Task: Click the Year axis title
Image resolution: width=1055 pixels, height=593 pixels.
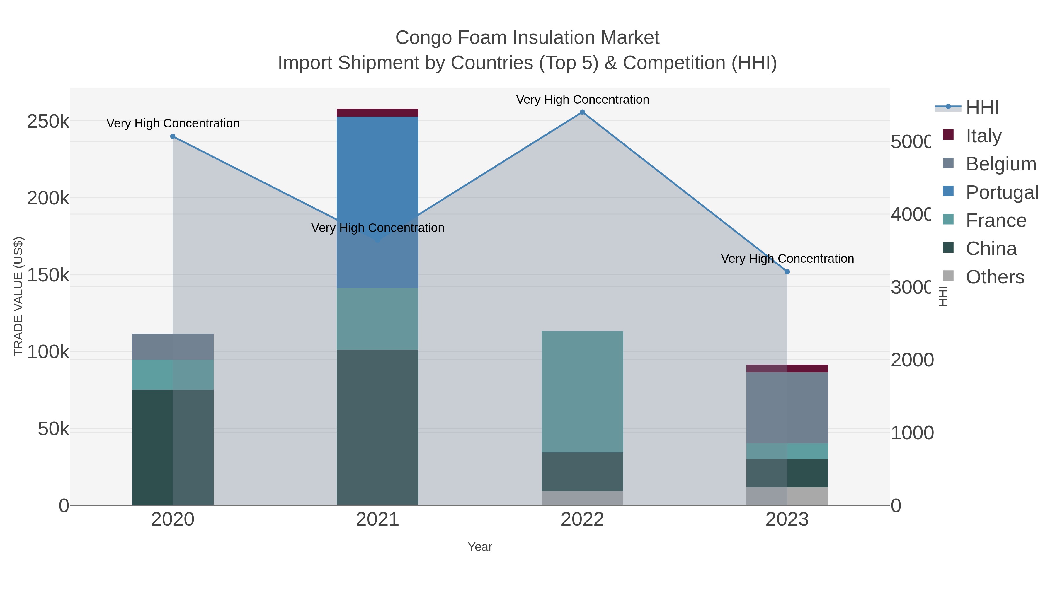Action: 480,547
